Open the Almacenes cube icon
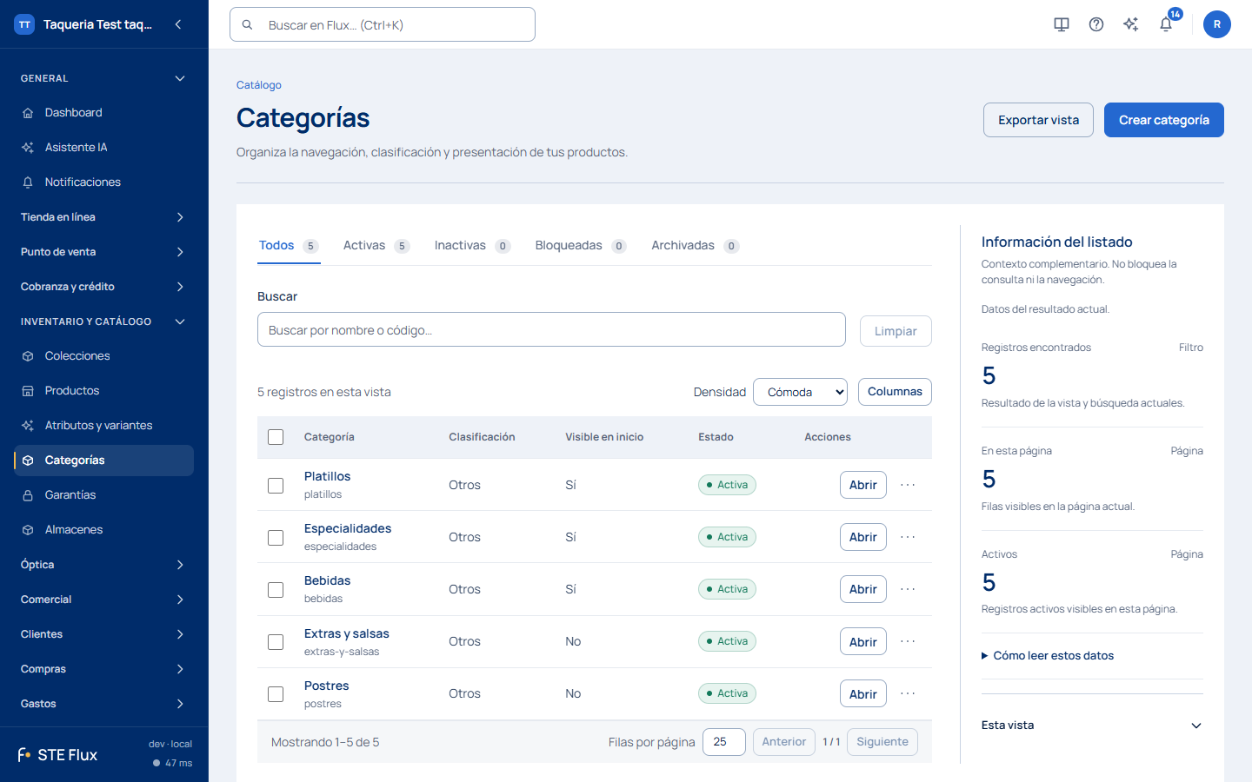1252x782 pixels. 28,530
